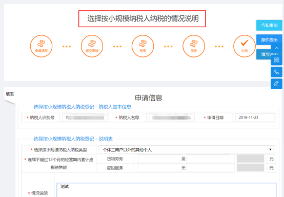
Task: Click the 申请日期 field showing 2018-11-23
Action: tap(255, 117)
